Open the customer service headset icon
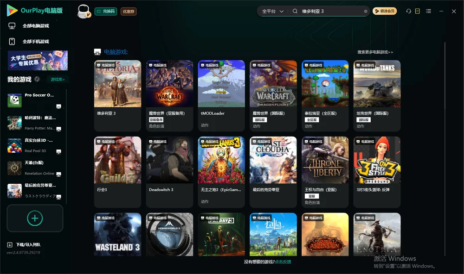Viewport: 464px width, 274px height. [x=409, y=11]
